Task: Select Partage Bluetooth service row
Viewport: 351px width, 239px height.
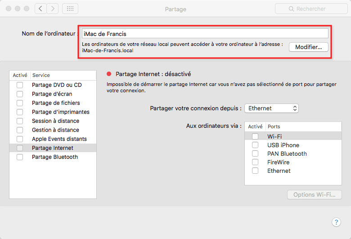Action: pyautogui.click(x=53, y=157)
